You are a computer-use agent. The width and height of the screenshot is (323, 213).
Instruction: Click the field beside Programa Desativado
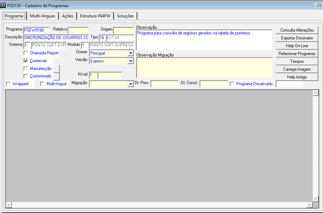(x=290, y=84)
